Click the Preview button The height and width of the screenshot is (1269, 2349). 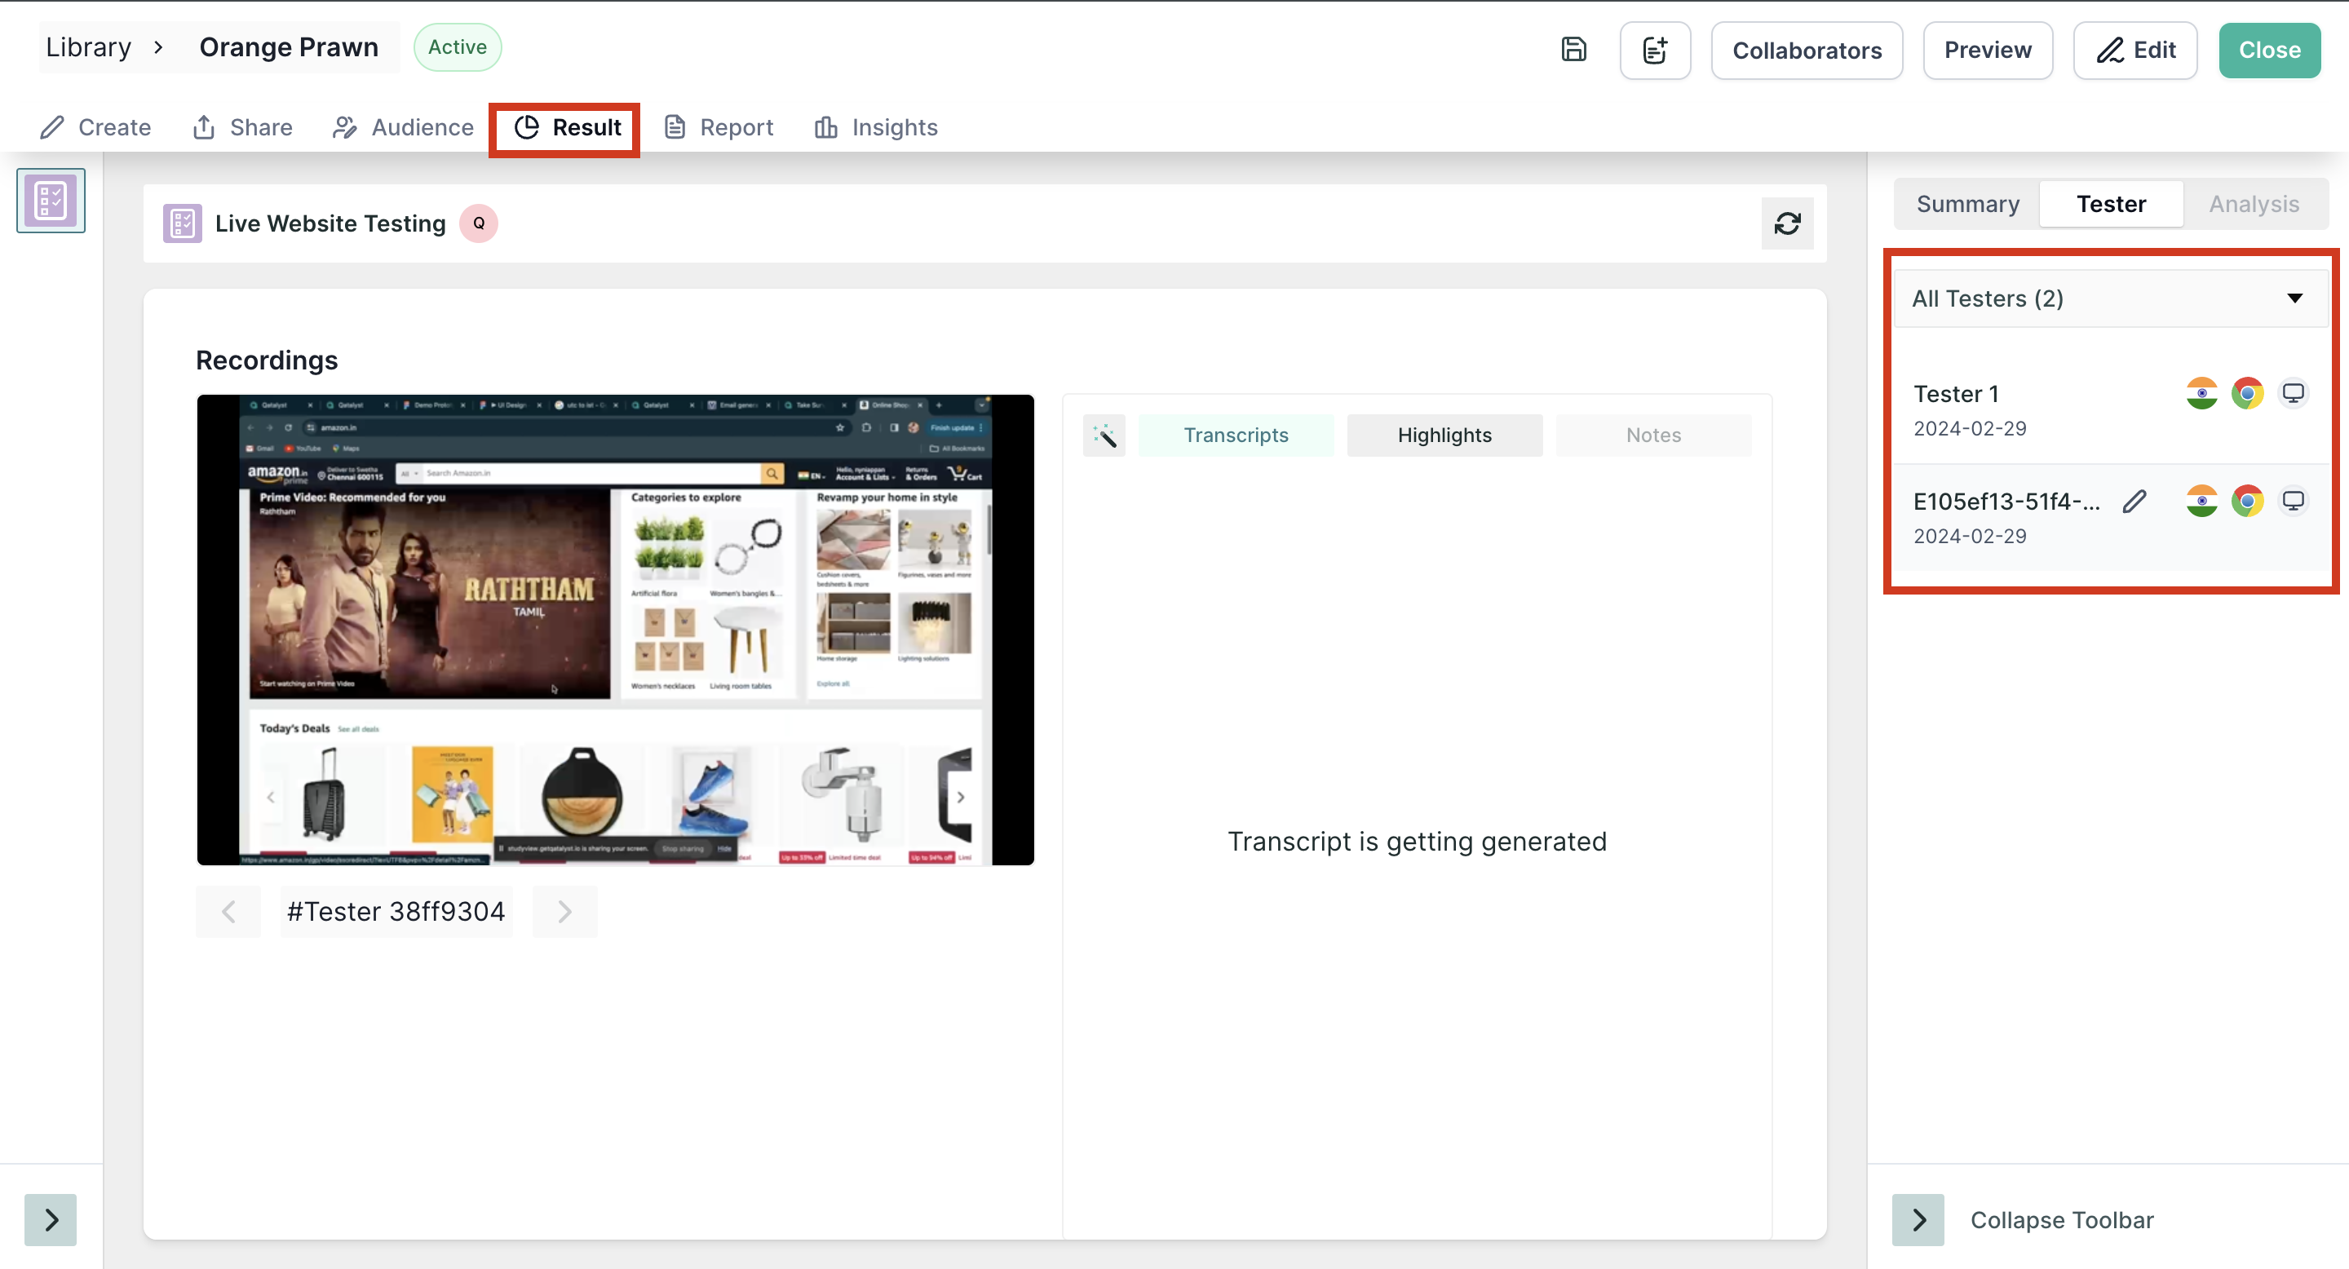[x=1987, y=50]
